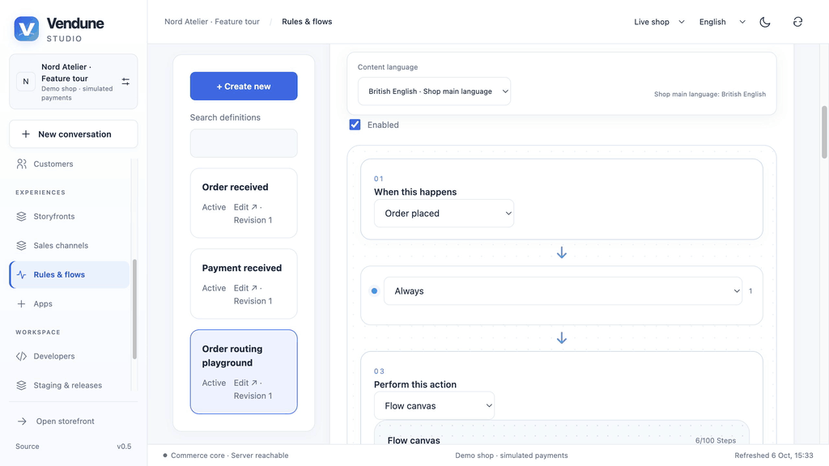Open the Always condition dropdown
The image size is (829, 466).
tap(563, 291)
